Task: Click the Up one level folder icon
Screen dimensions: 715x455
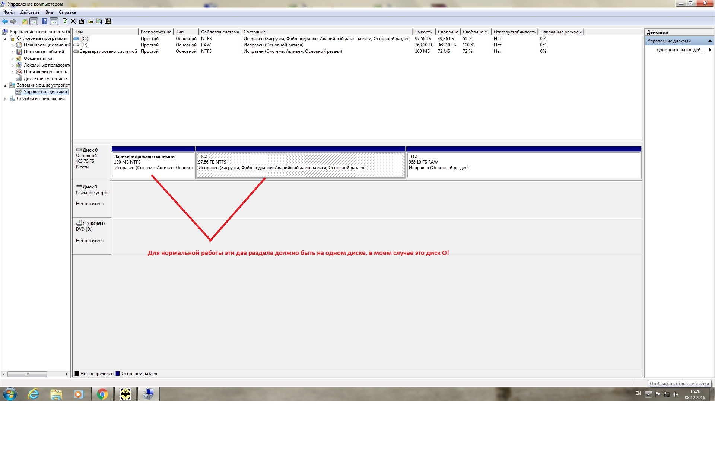Action: pos(25,21)
